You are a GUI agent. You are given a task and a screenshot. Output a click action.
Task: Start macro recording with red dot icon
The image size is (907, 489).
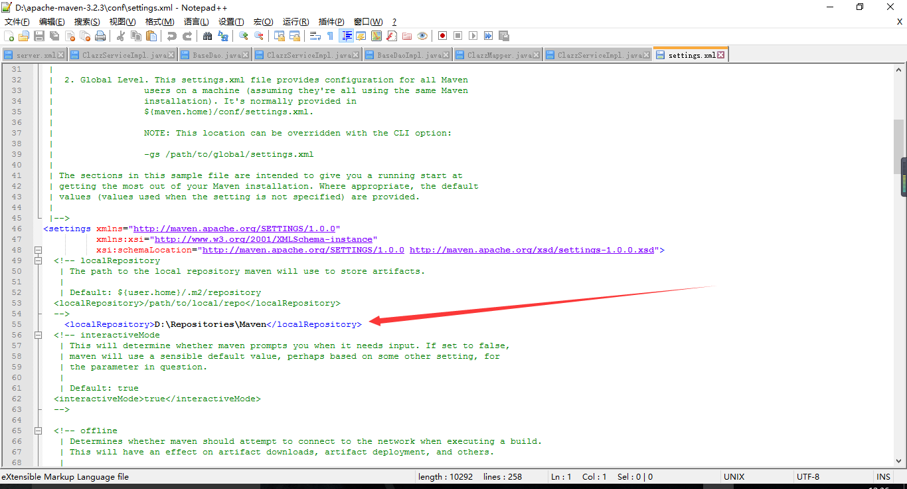442,36
